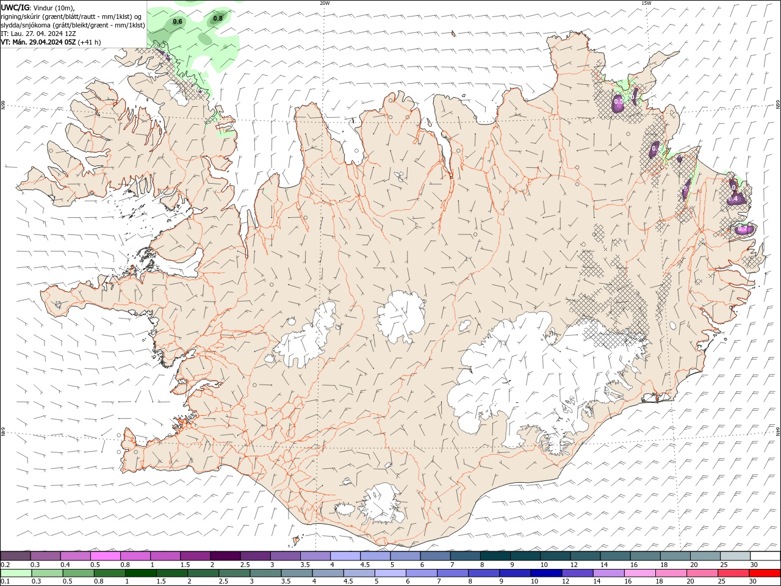Click the 0.8 precipitation contour label
This screenshot has width=781, height=586.
218,18
